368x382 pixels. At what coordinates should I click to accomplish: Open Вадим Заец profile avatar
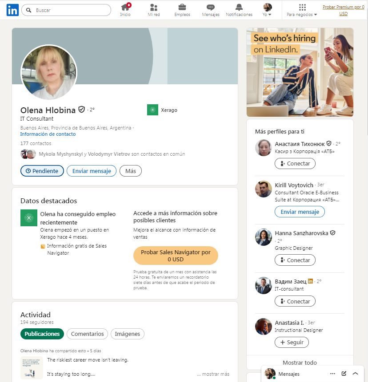263,285
